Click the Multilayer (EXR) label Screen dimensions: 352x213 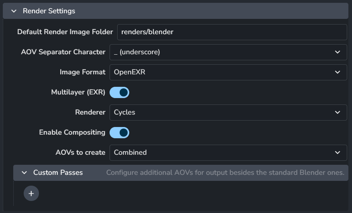coord(78,92)
